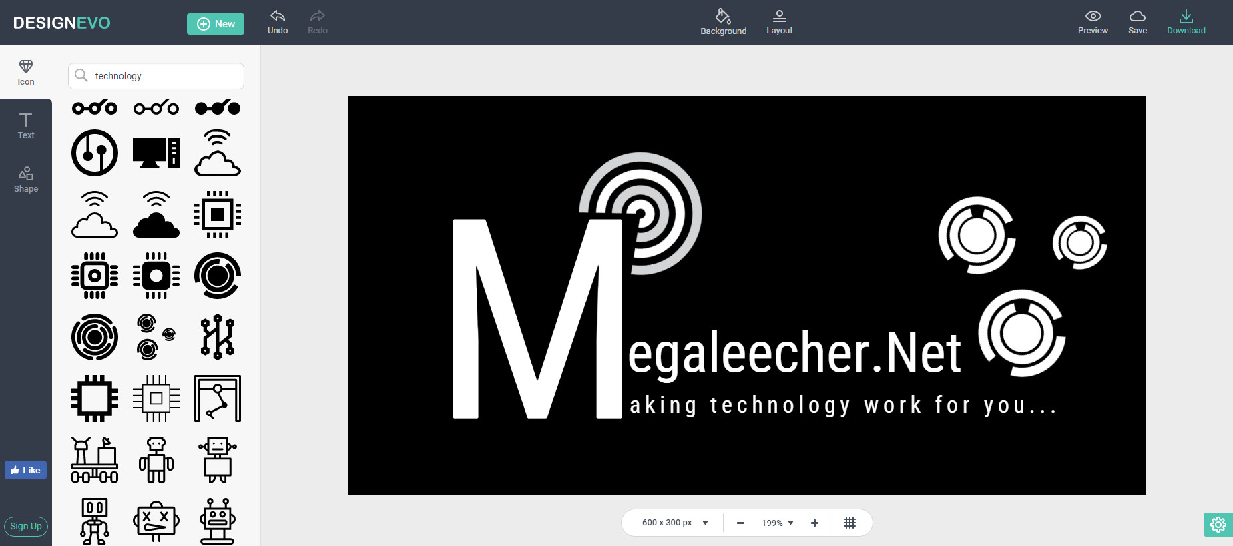Pick the desktop computer with tower icon
1233x546 pixels.
point(156,153)
